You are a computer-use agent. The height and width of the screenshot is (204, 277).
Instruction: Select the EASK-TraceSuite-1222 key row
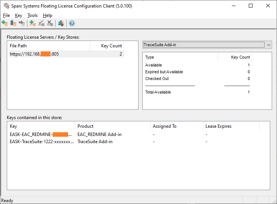click(134, 142)
